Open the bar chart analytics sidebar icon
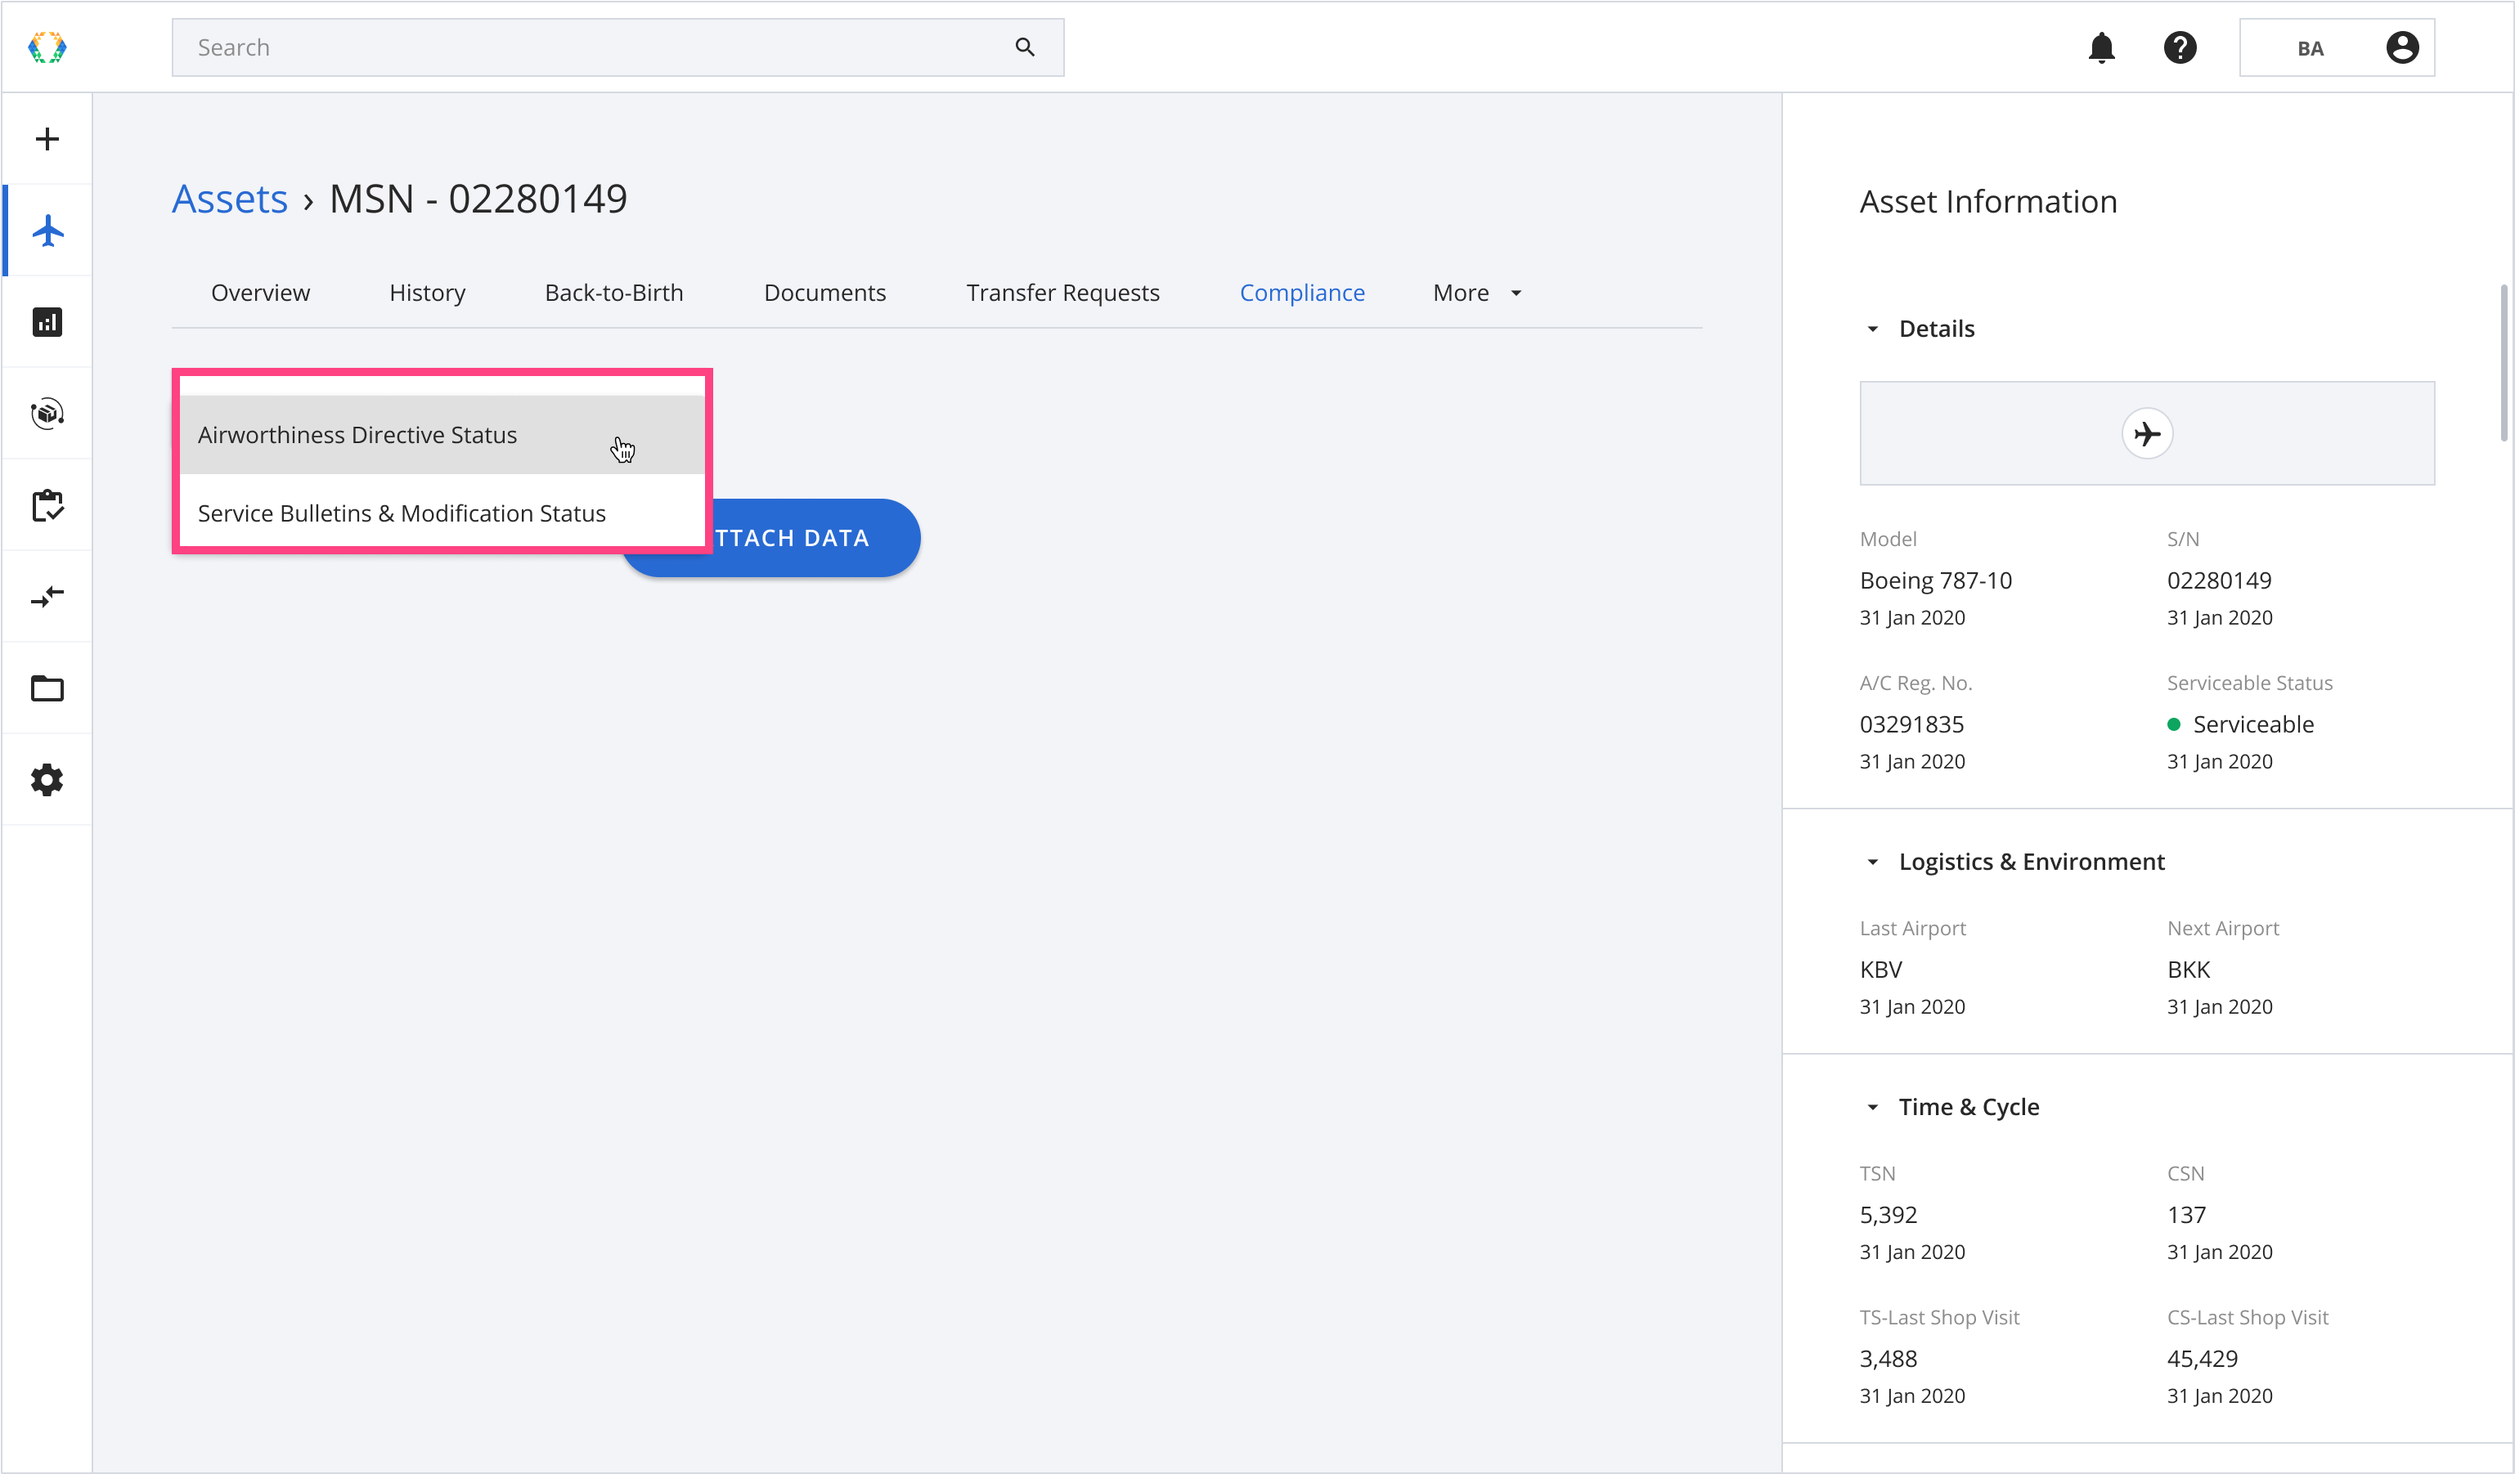The image size is (2515, 1474). coord(47,321)
